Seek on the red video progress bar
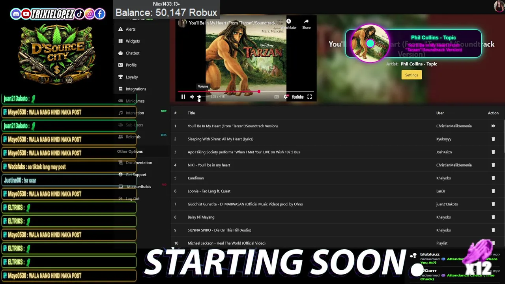Image resolution: width=505 pixels, height=284 pixels. pyautogui.click(x=246, y=92)
